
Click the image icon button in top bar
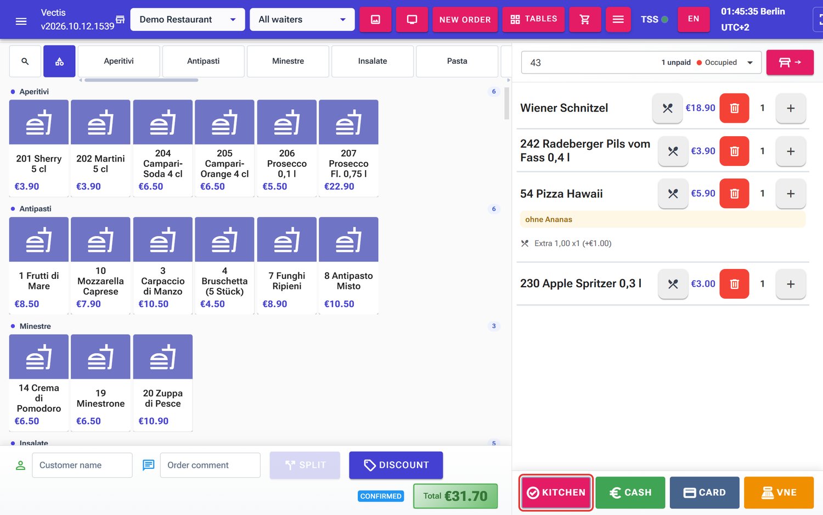(x=375, y=20)
